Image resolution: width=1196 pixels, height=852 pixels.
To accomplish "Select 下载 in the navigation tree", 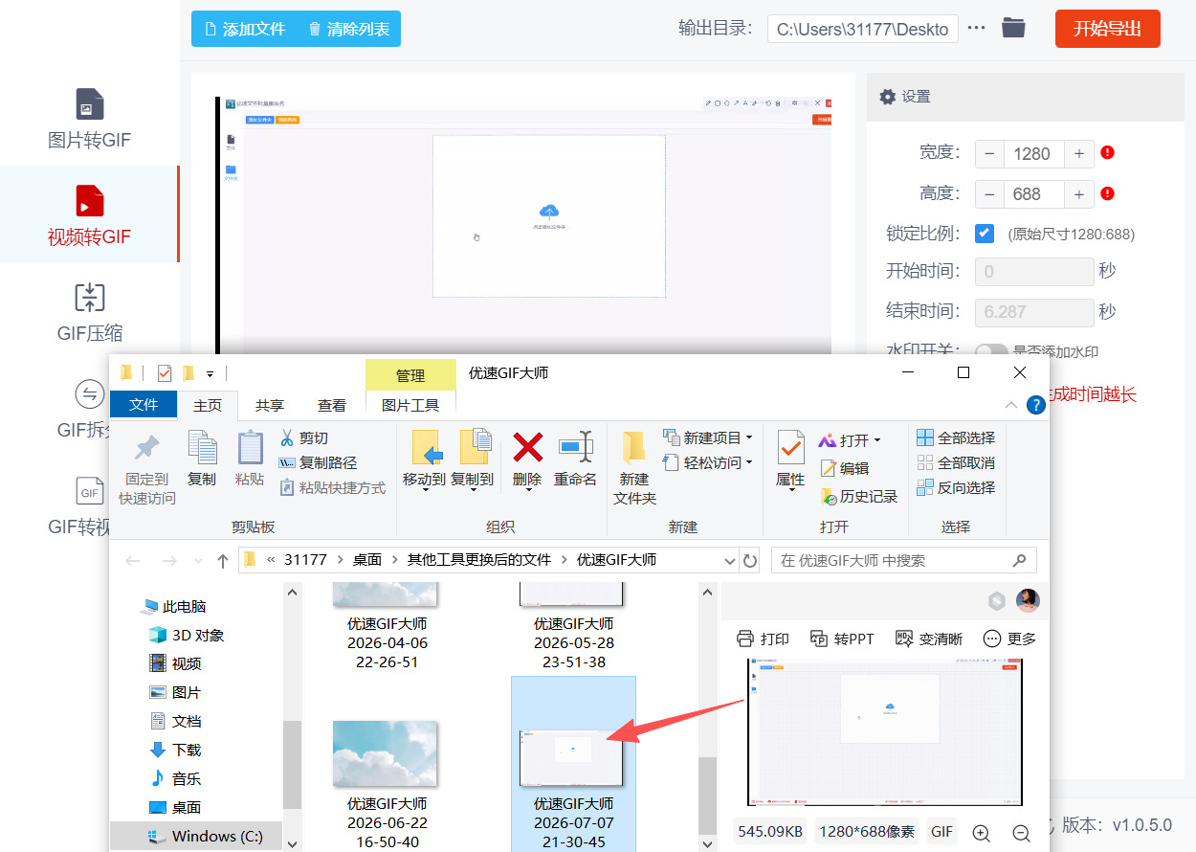I will [x=175, y=750].
